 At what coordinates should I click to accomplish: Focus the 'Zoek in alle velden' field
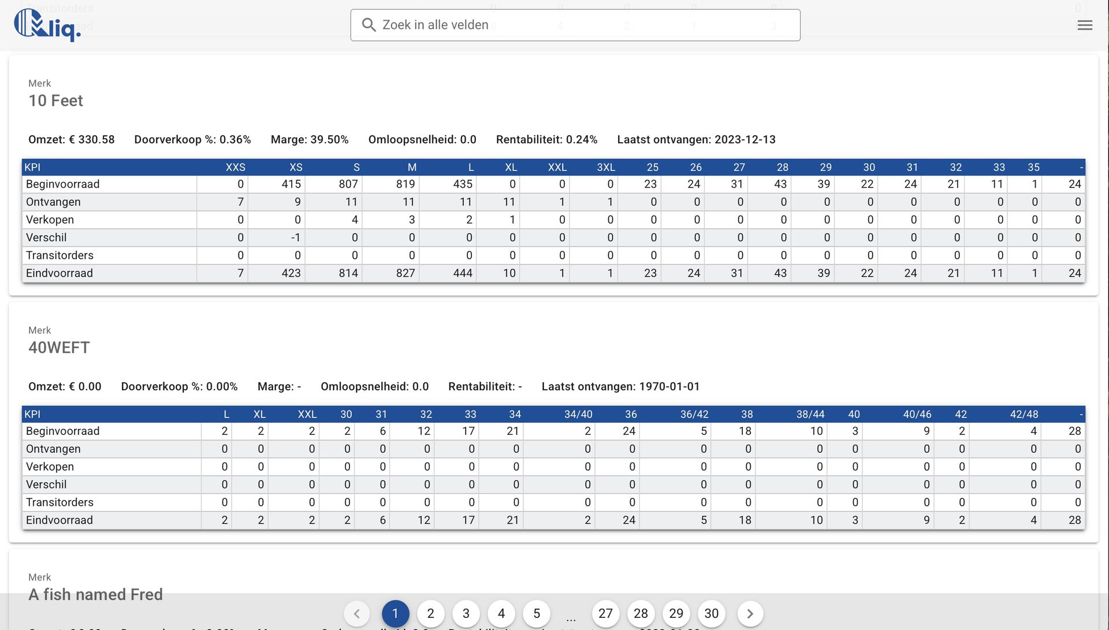583,25
